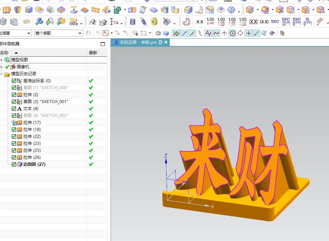Collapse the 模型历史记录 folder

(x=1, y=74)
